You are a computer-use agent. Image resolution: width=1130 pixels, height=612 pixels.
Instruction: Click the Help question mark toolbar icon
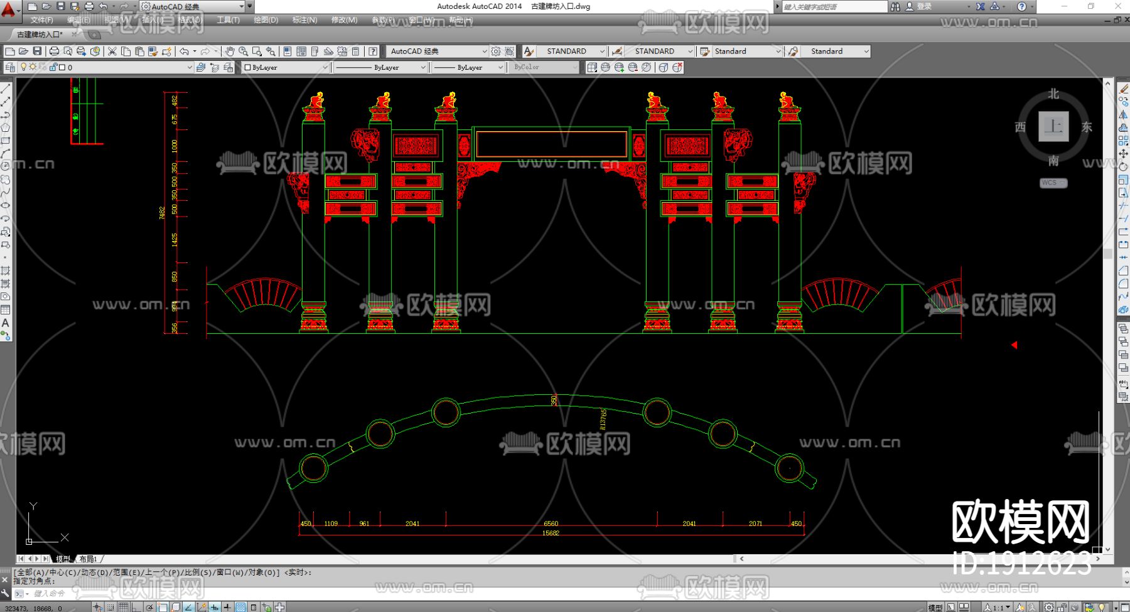pos(373,51)
